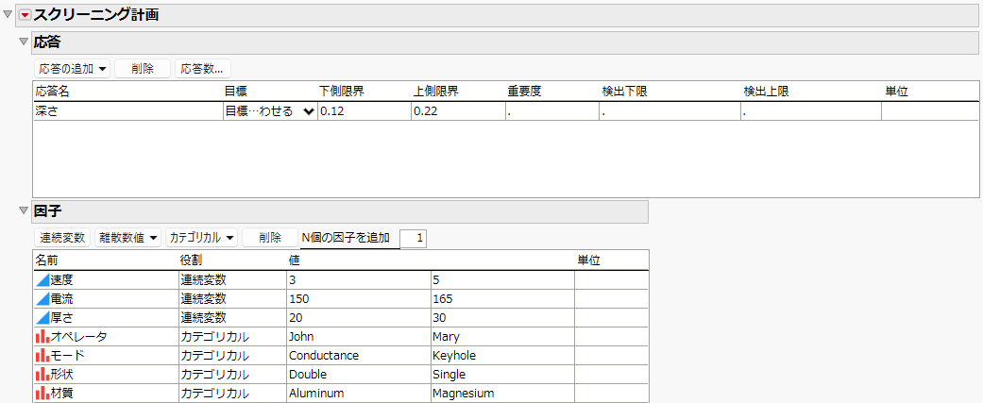983x403 pixels.
Task: Click the 値 column header in factors table
Action: (x=294, y=260)
